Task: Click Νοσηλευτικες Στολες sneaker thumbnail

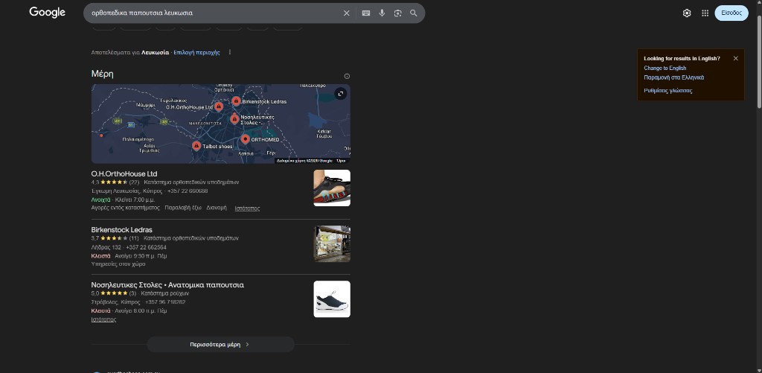Action: click(x=332, y=299)
